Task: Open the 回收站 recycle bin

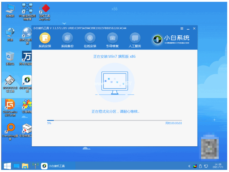Action: 10,57
